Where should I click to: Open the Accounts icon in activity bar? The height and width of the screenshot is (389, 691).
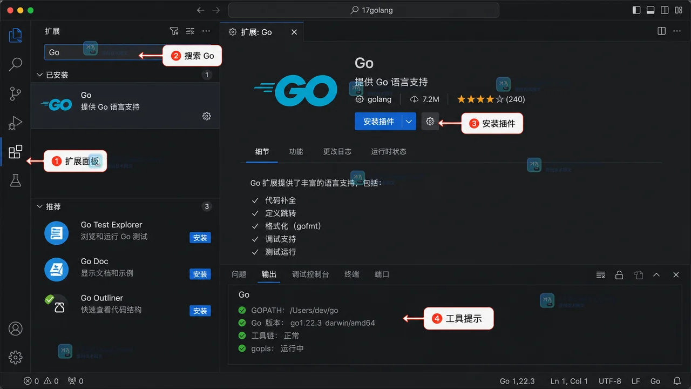point(16,328)
